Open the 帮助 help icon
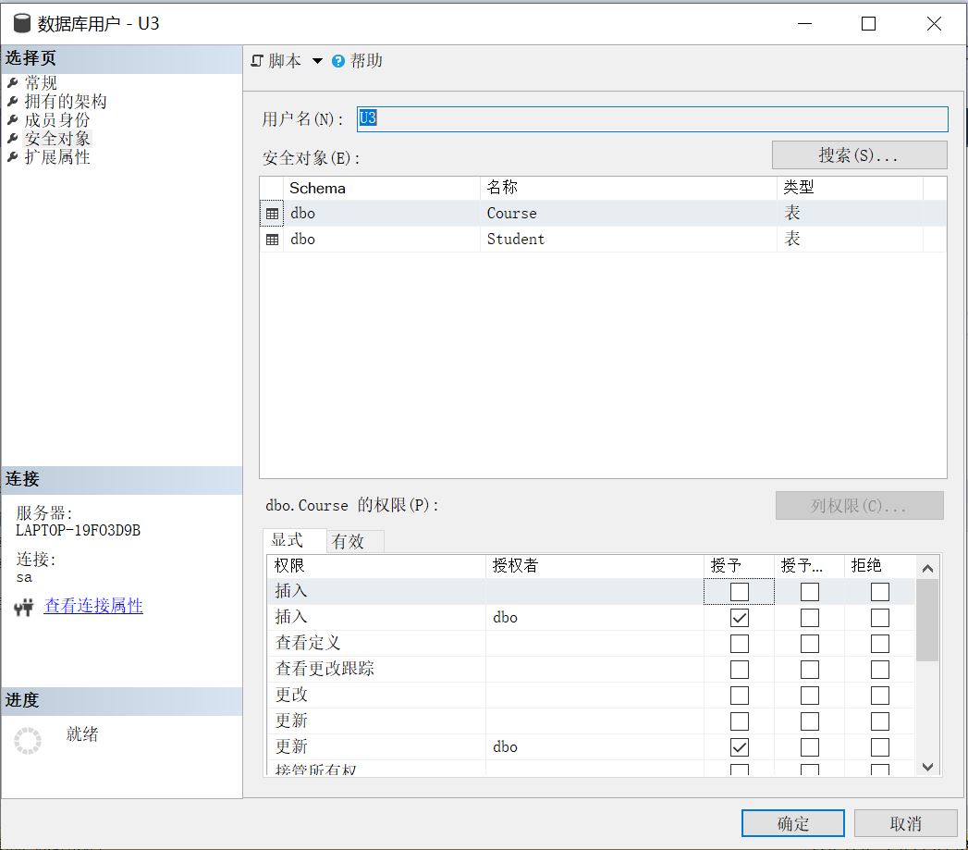The image size is (968, 850). coord(339,60)
